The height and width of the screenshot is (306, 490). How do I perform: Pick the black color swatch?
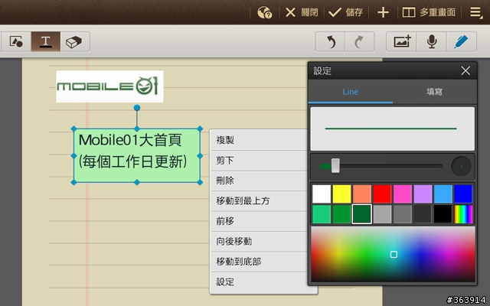pyautogui.click(x=443, y=214)
